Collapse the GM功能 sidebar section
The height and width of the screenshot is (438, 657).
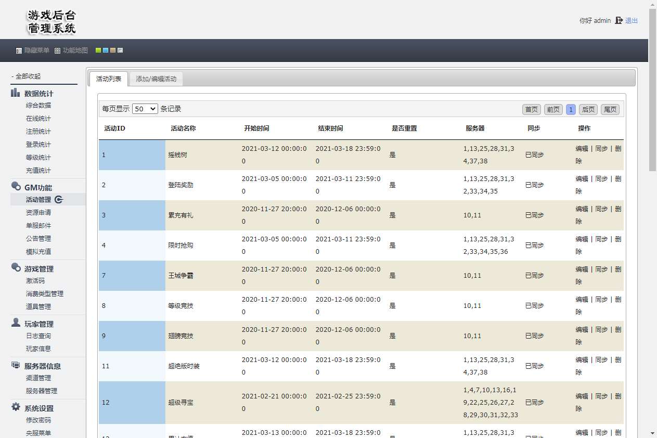(x=38, y=188)
